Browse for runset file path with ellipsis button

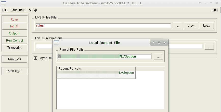(x=158, y=57)
